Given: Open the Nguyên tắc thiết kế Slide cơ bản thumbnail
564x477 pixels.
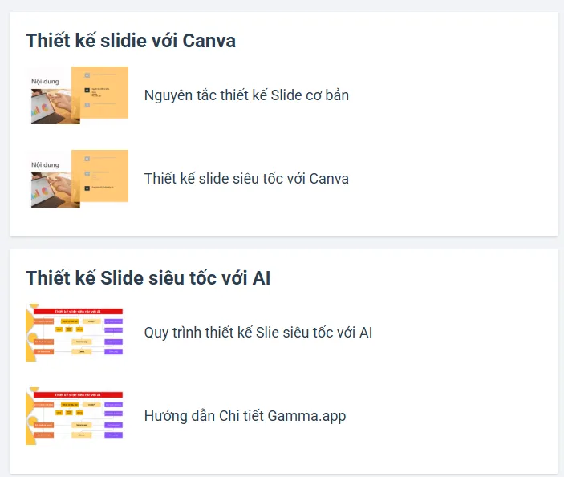Looking at the screenshot, I should [x=77, y=95].
